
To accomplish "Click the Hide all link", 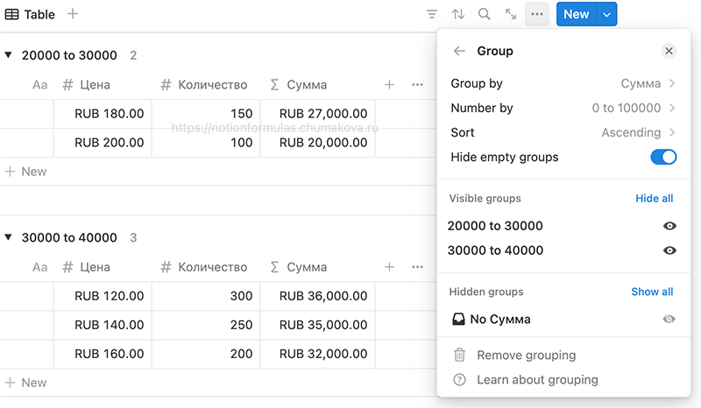I will (x=654, y=199).
